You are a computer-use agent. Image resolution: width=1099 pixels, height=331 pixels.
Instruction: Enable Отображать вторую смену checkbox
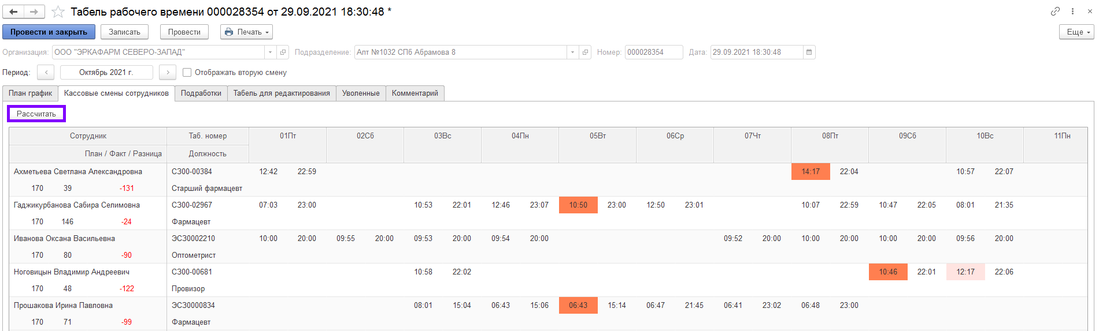point(187,73)
